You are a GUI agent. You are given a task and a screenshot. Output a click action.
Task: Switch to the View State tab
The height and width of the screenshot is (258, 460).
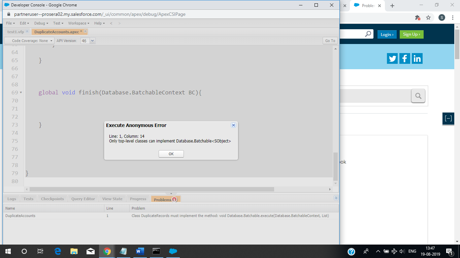click(x=112, y=199)
